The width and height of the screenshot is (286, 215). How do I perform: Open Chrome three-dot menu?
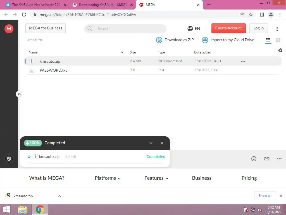280,15
